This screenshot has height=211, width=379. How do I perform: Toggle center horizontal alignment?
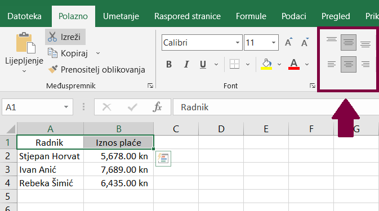(348, 64)
